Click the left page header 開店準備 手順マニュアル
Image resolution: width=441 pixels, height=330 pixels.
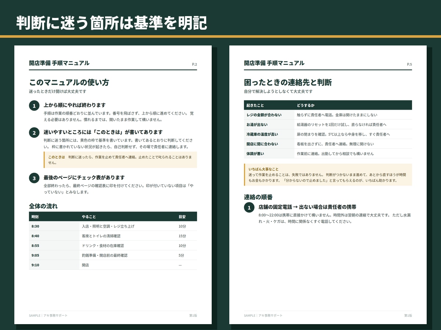click(59, 63)
